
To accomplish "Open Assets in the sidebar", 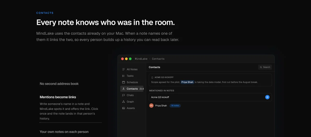I will [132, 108].
